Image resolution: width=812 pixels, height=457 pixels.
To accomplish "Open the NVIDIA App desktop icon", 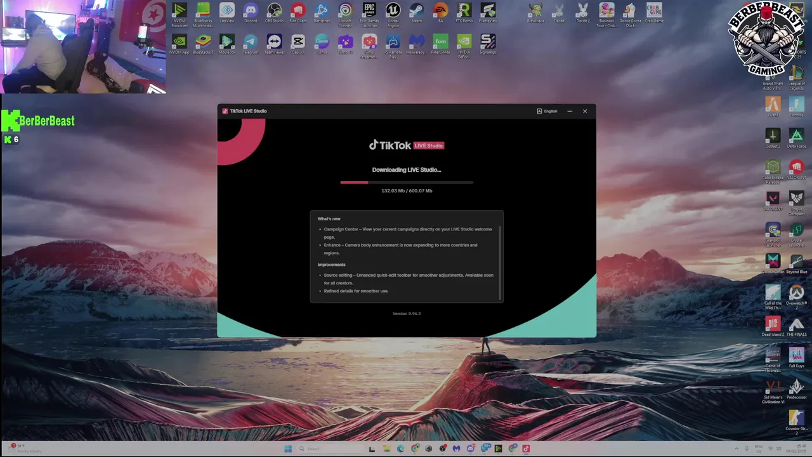I will [x=180, y=44].
